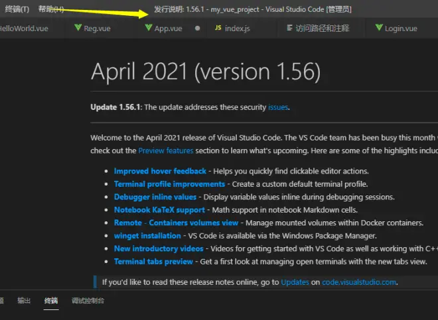438x320 pixels.
Task: Open Terminal tabs preview link
Action: 153,262
